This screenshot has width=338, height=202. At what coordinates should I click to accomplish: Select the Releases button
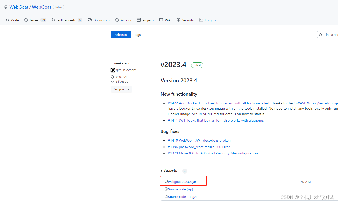tap(120, 35)
